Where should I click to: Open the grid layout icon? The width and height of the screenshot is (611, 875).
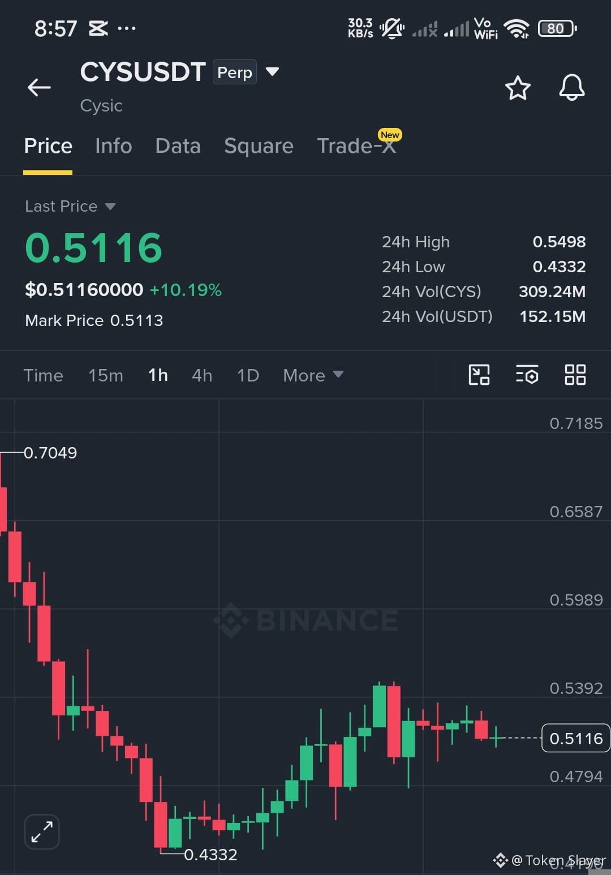(x=575, y=375)
